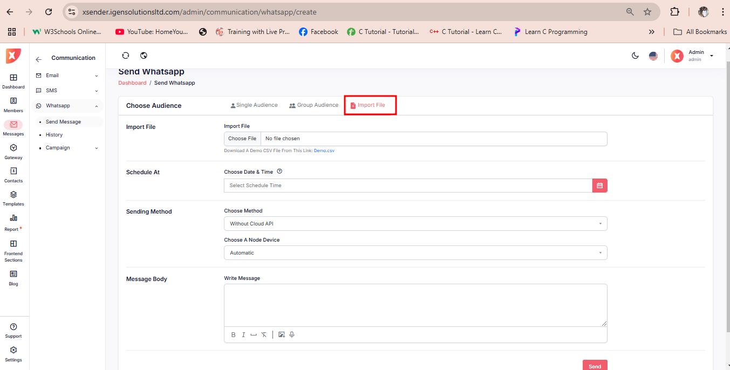This screenshot has height=370, width=730.
Task: Switch to the Group Audience tab
Action: [x=314, y=105]
